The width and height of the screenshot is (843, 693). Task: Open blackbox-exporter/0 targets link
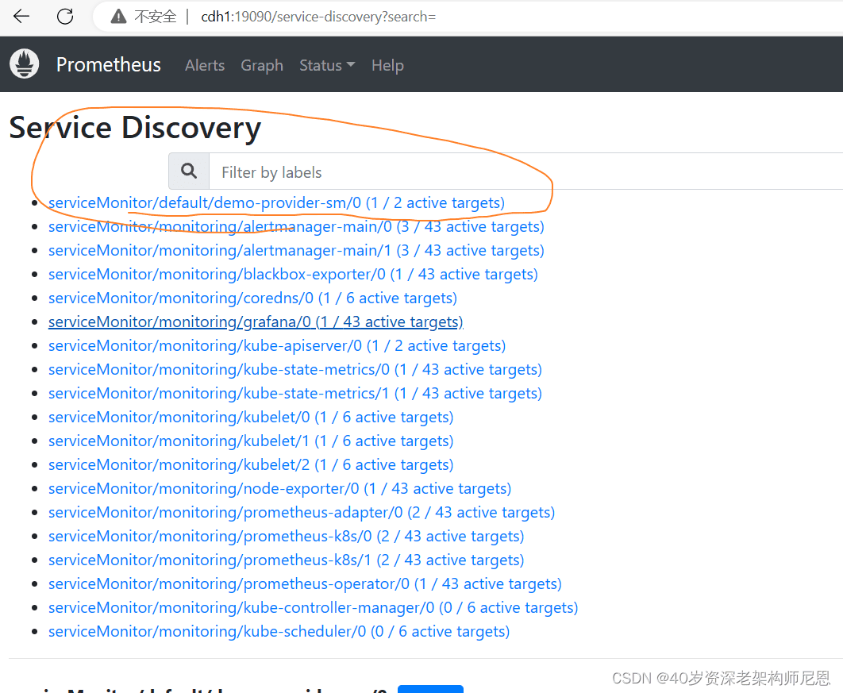tap(293, 274)
